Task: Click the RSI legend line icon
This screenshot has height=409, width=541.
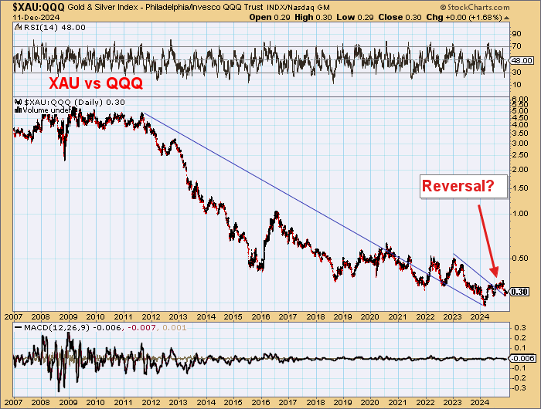Action: [x=18, y=28]
